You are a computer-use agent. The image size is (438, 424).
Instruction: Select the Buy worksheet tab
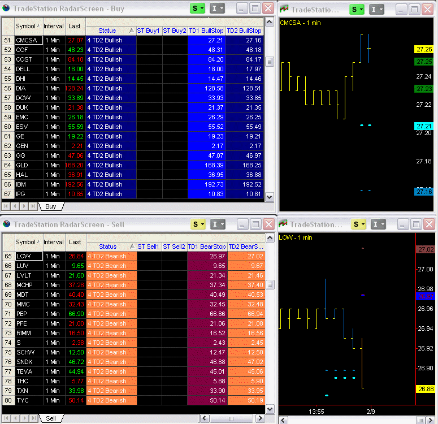click(x=51, y=206)
